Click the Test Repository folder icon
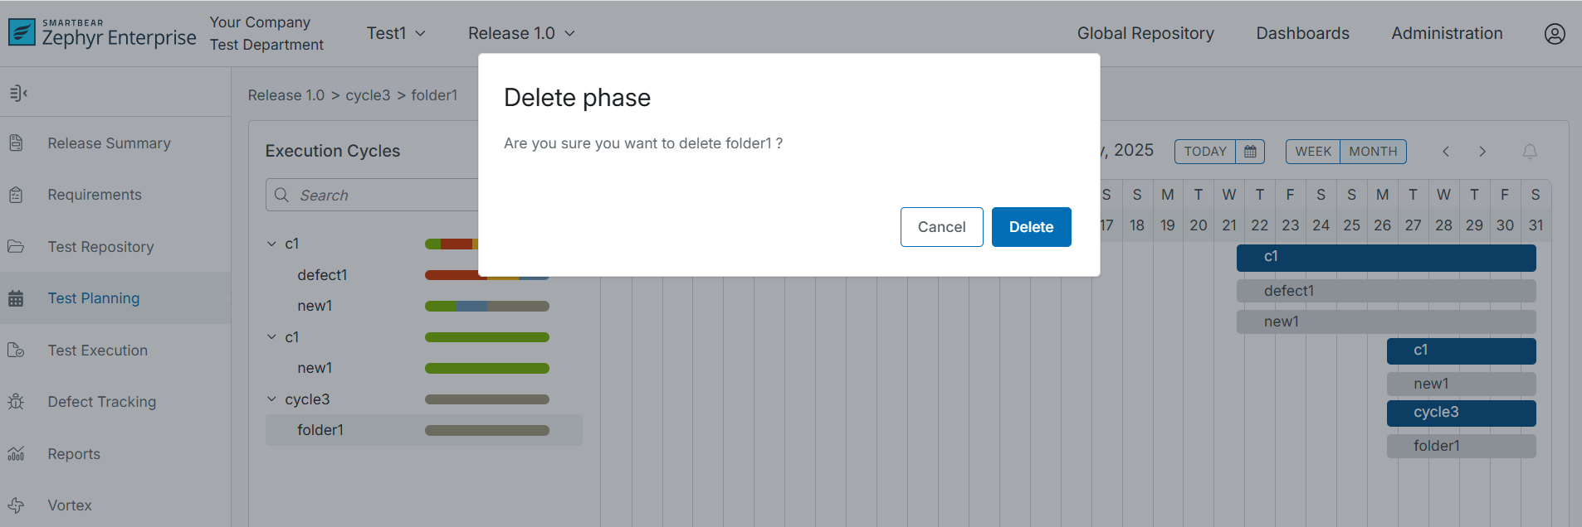 [16, 247]
